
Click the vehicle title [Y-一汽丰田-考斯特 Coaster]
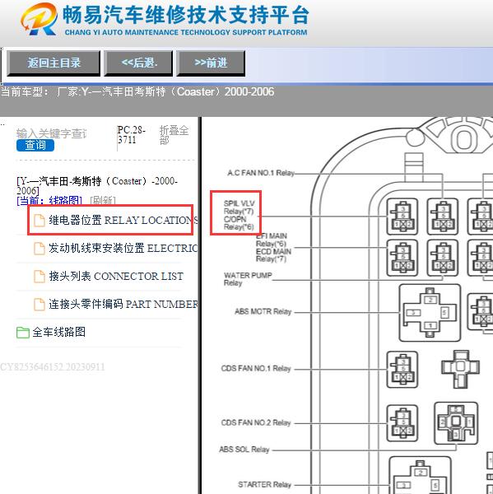click(97, 185)
